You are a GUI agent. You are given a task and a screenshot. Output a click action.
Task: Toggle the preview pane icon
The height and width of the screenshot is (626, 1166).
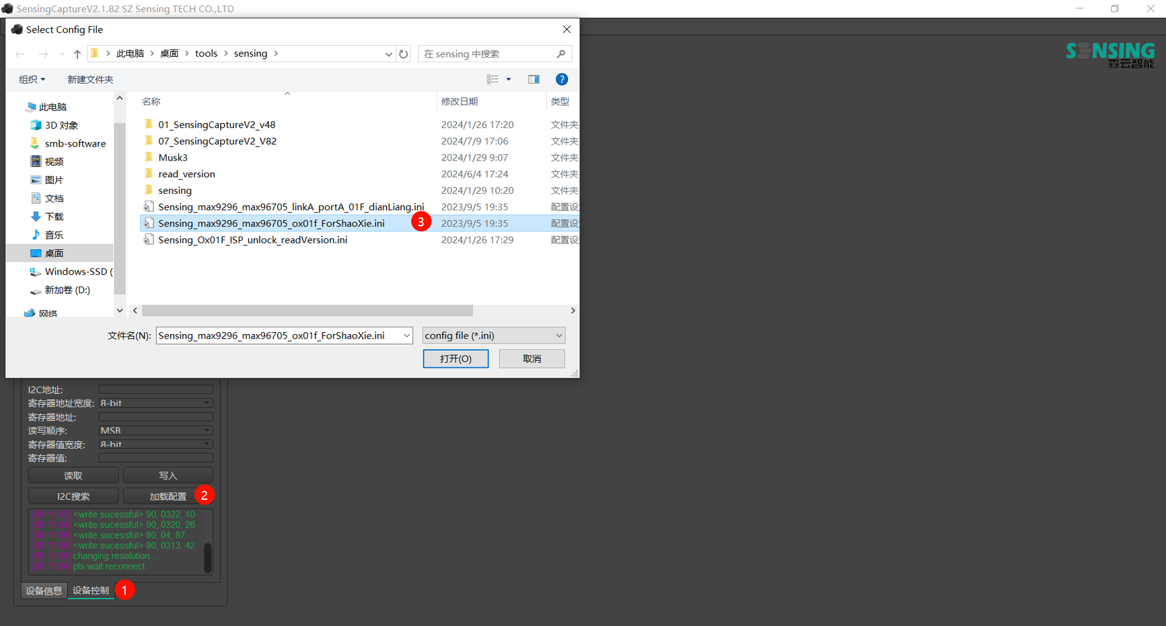pyautogui.click(x=534, y=79)
